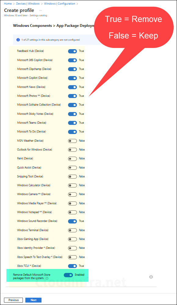Enable the Snipping Tool toggle
The image size is (177, 305).
(72, 177)
